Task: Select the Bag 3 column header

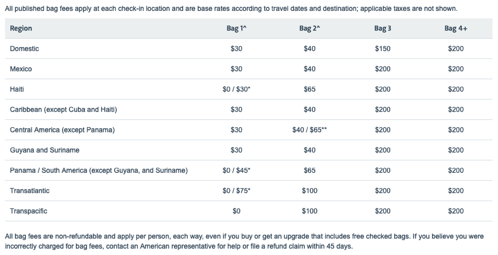Action: [x=383, y=28]
